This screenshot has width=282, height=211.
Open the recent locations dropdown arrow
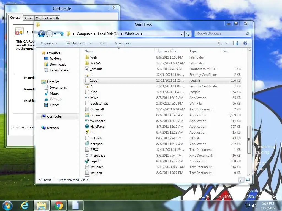[55, 34]
